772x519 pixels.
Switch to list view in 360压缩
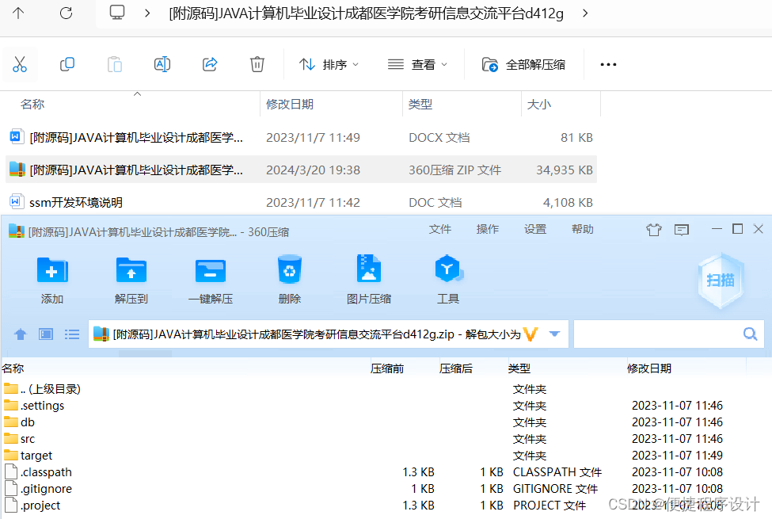point(72,334)
